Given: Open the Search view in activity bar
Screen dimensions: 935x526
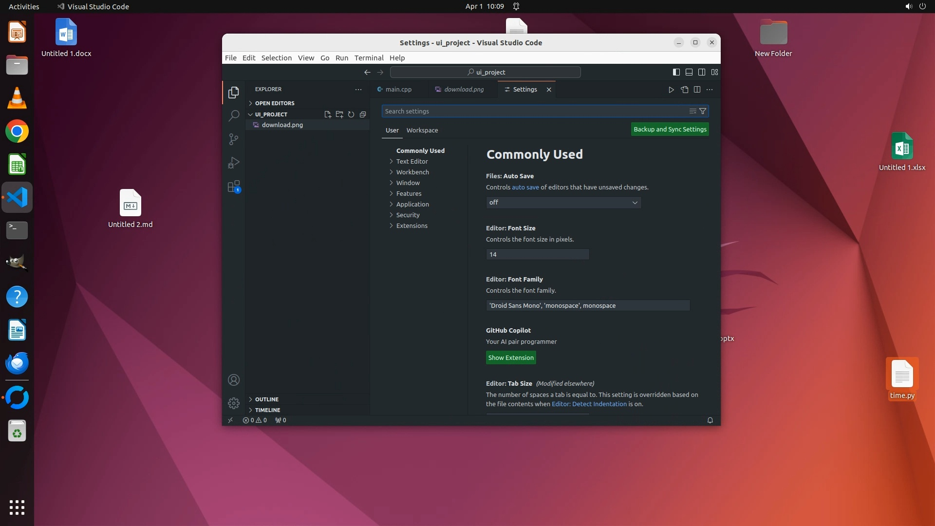Looking at the screenshot, I should (234, 116).
